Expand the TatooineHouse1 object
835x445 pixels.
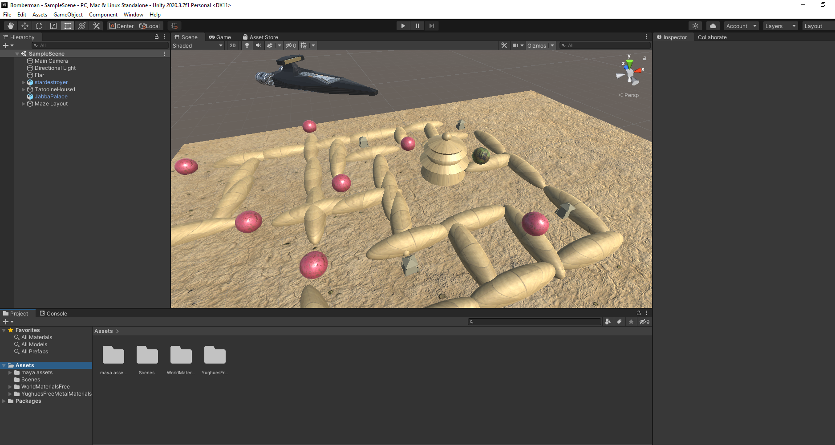[x=24, y=89]
